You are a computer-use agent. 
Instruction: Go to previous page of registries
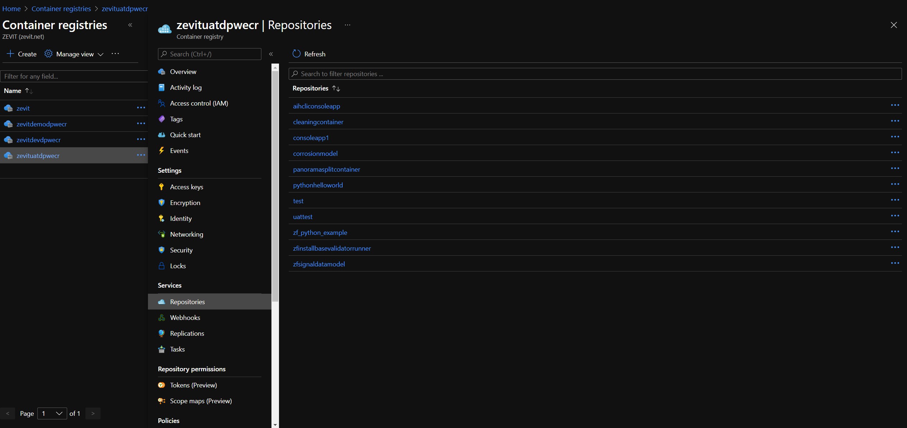tap(8, 414)
